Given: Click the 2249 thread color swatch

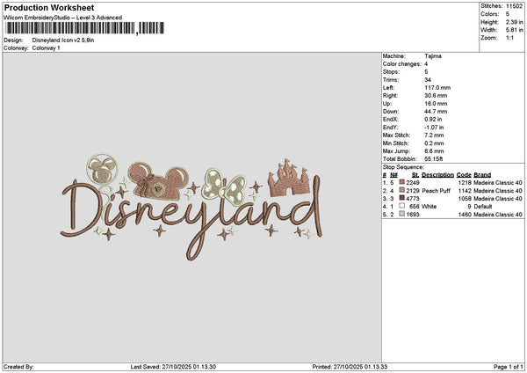Looking at the screenshot, I should 402,182.
